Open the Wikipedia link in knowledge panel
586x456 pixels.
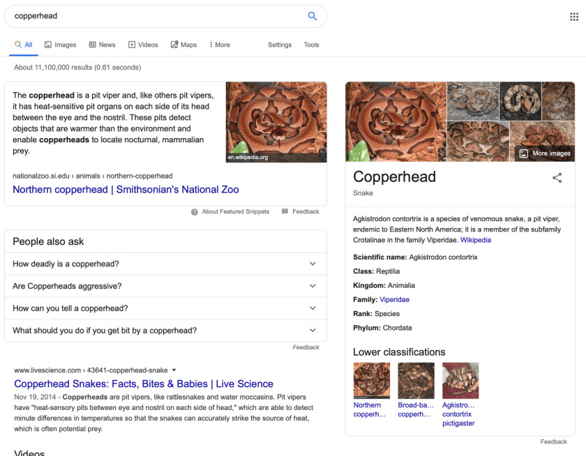[x=475, y=240]
